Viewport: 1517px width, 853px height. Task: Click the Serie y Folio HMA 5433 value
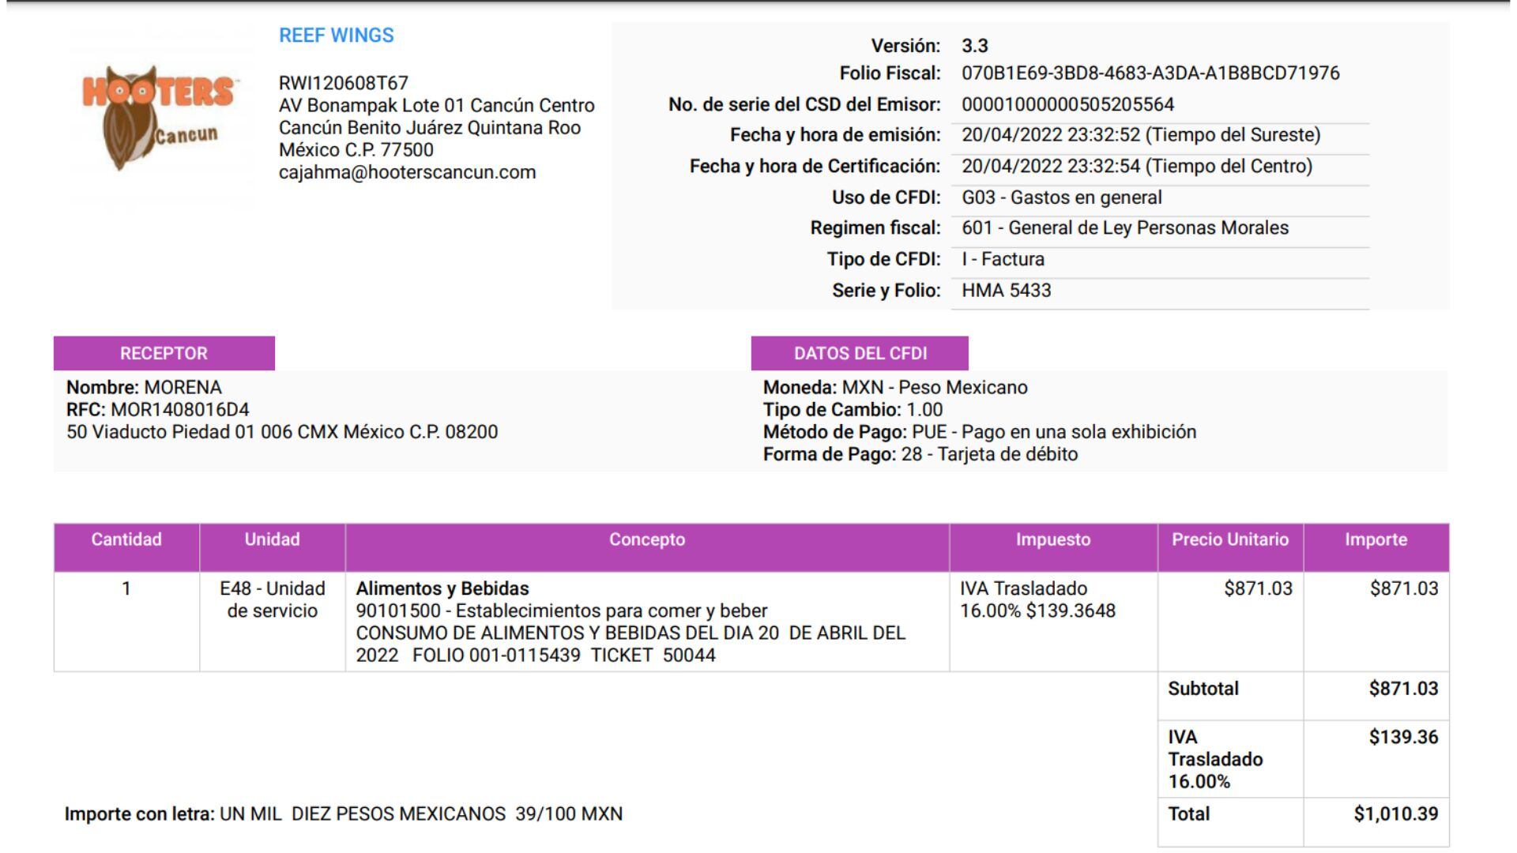tap(1006, 291)
